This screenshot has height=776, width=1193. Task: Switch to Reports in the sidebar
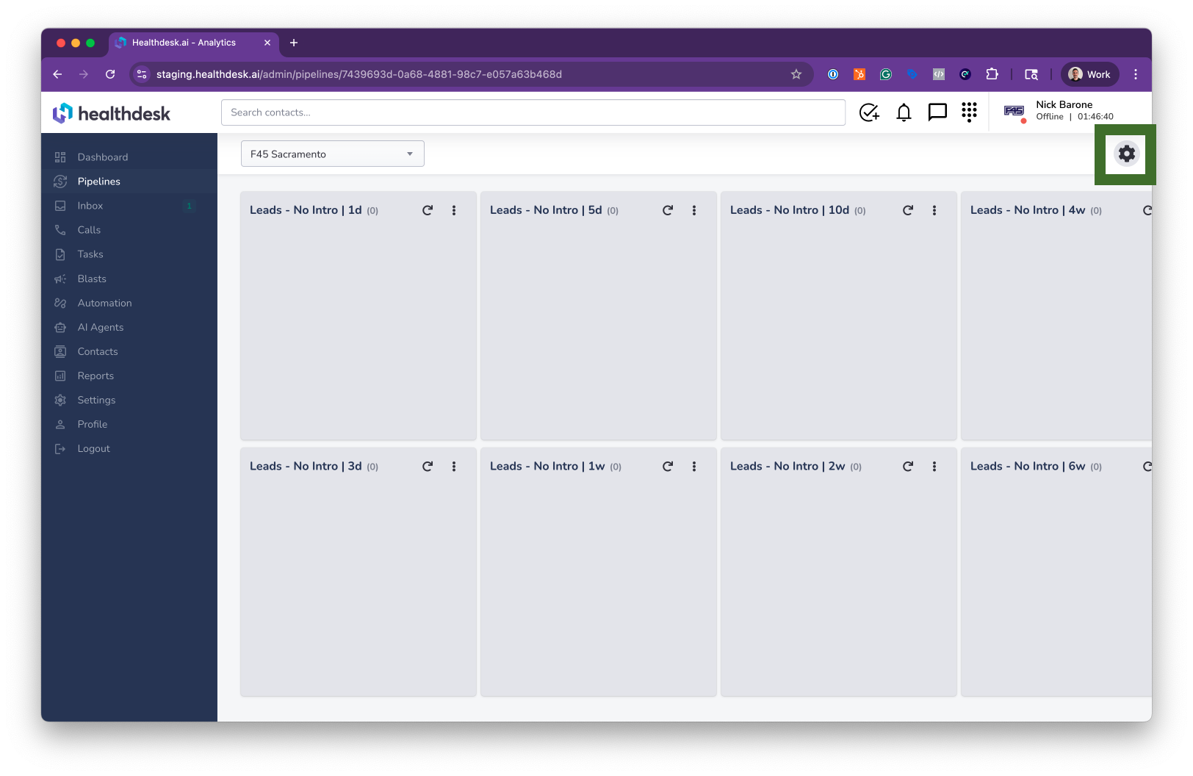click(95, 376)
